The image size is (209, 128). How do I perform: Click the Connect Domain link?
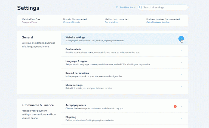pos(72,22)
